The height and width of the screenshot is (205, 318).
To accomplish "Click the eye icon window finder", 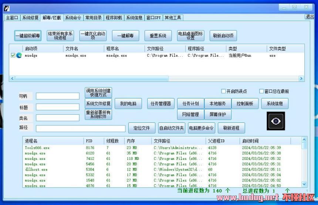I will (x=276, y=121).
